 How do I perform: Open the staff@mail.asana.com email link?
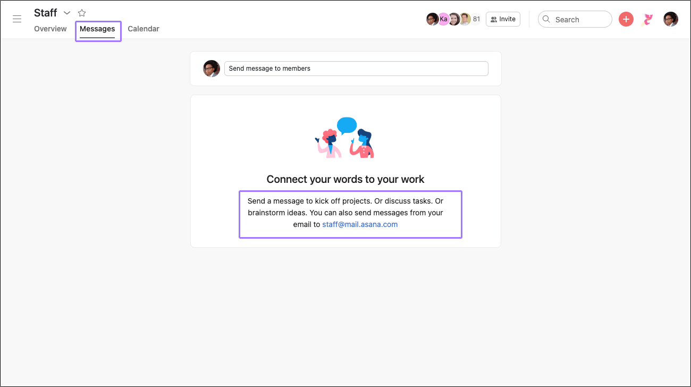click(x=360, y=224)
